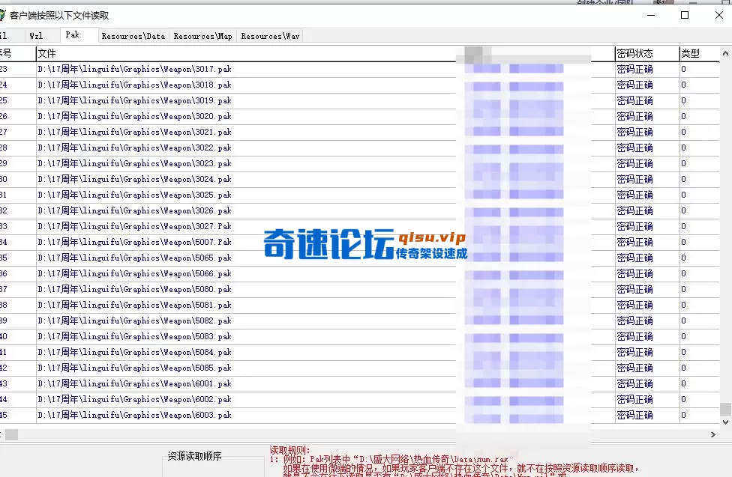This screenshot has width=732, height=477.
Task: Click 密码正确 status in the 5080.pak row
Action: click(x=635, y=290)
